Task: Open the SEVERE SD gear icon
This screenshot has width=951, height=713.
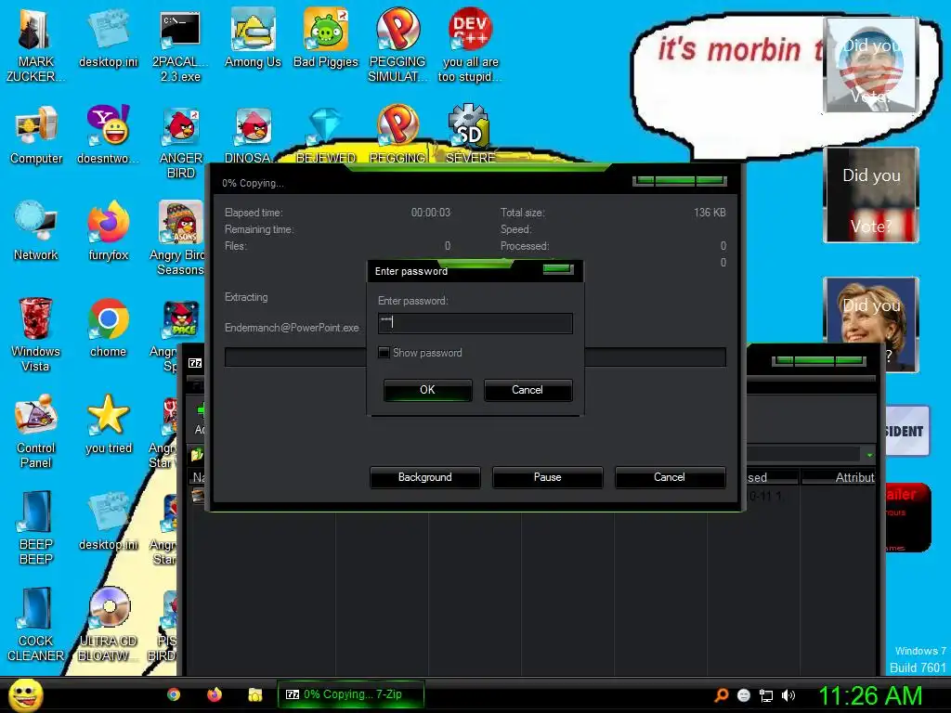Action: [470, 135]
